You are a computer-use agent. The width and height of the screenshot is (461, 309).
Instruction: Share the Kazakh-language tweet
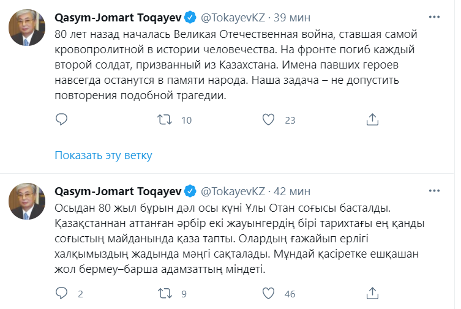click(372, 294)
